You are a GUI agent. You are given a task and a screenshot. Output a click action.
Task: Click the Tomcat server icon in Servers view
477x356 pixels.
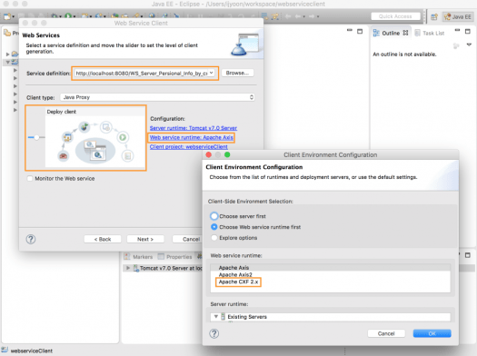click(136, 268)
